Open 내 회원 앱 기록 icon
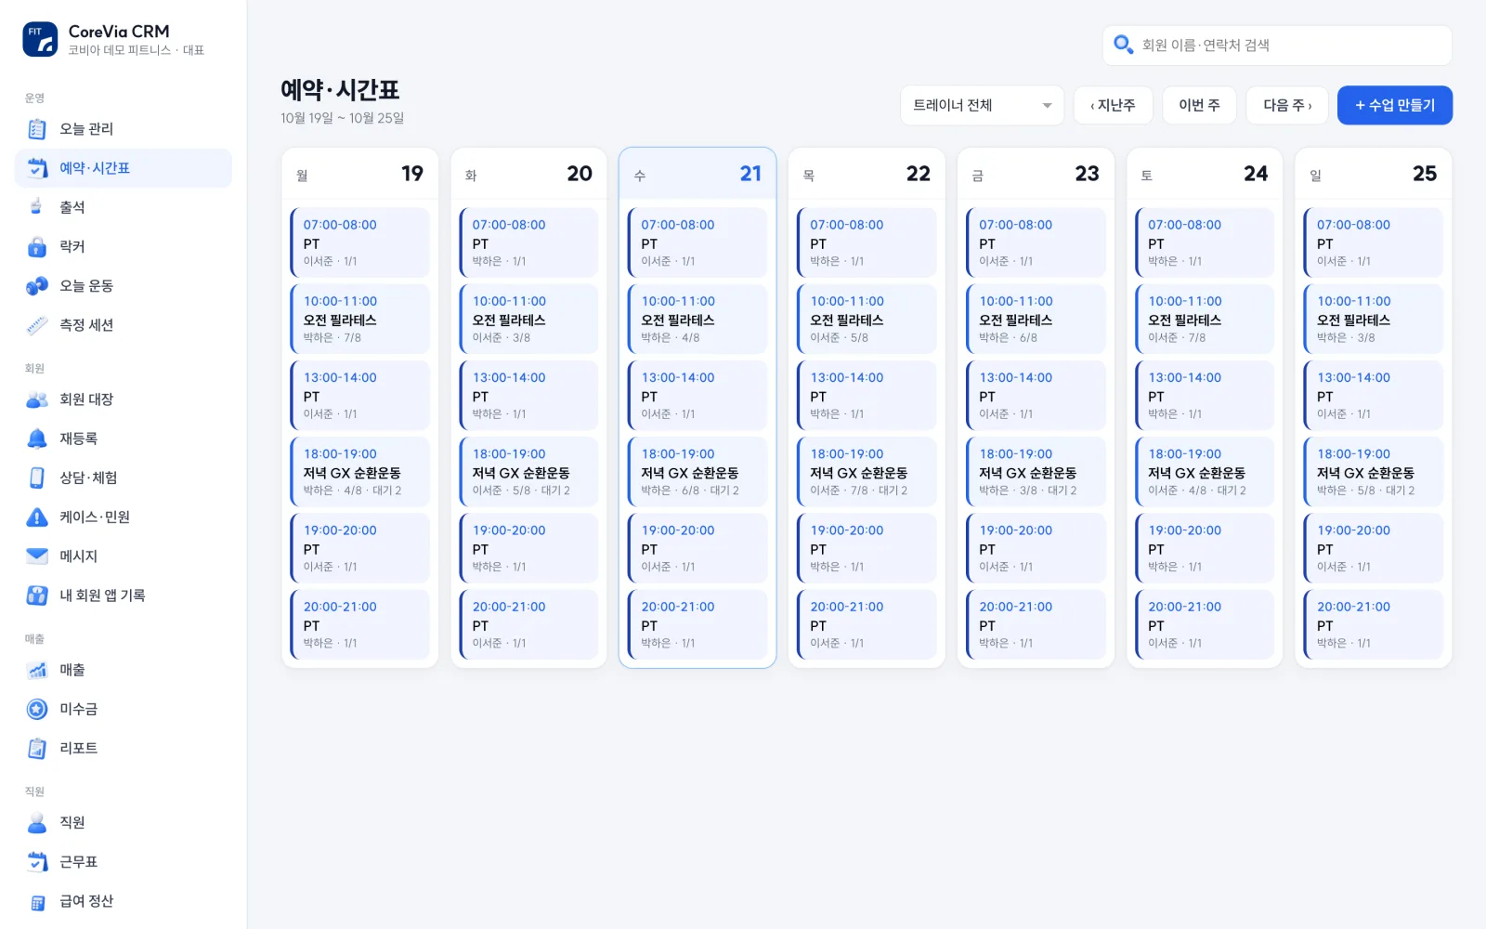The width and height of the screenshot is (1486, 929). point(37,595)
